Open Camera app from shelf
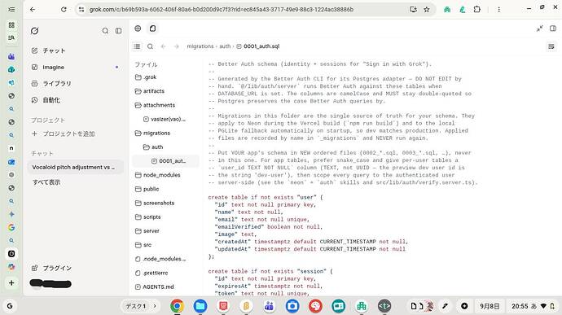 click(x=292, y=306)
